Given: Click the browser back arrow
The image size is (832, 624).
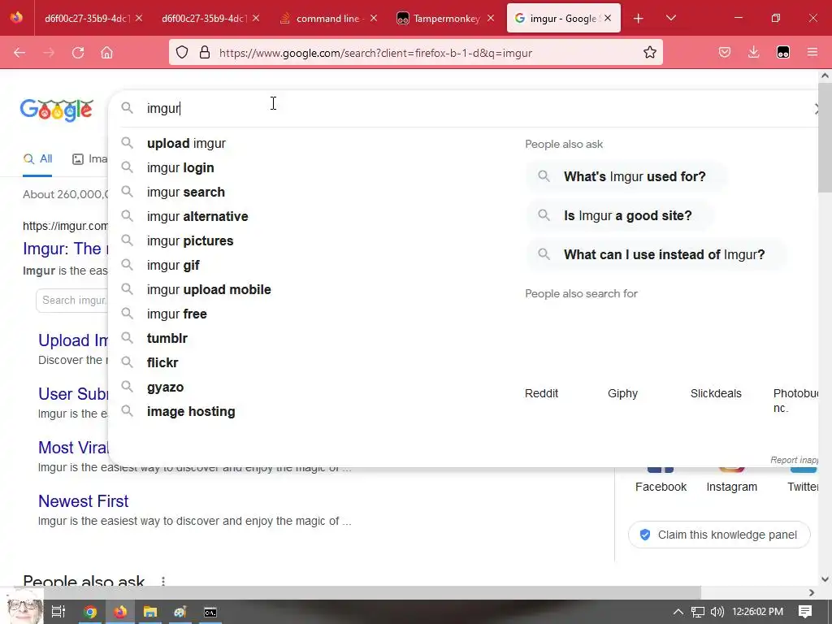Looking at the screenshot, I should click(x=19, y=53).
